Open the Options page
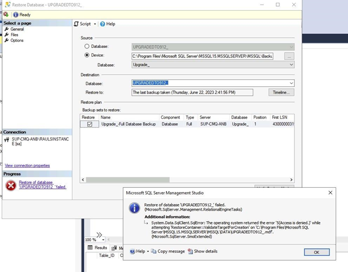This screenshot has height=272, width=348. (x=17, y=40)
